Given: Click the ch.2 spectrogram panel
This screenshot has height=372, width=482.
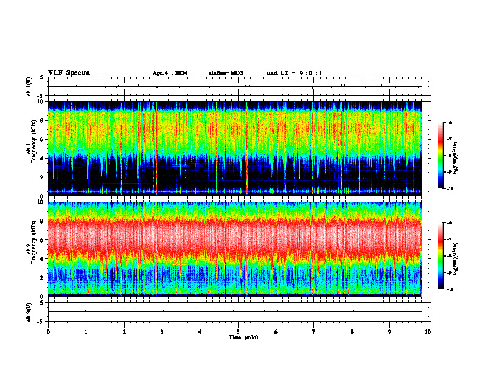Looking at the screenshot, I should (235, 249).
